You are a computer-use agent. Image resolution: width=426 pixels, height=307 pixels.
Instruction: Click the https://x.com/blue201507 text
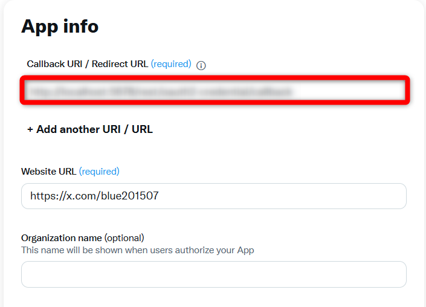point(94,196)
